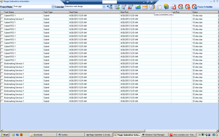Click the orange calendar grid icon
This screenshot has height=137, width=219.
(x=145, y=7)
